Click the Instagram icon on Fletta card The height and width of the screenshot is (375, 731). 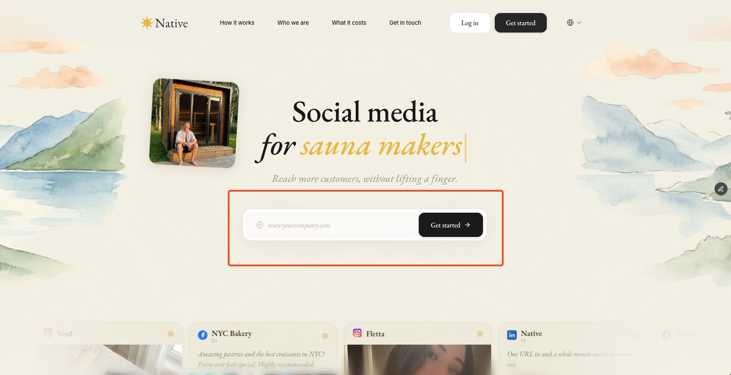click(357, 333)
